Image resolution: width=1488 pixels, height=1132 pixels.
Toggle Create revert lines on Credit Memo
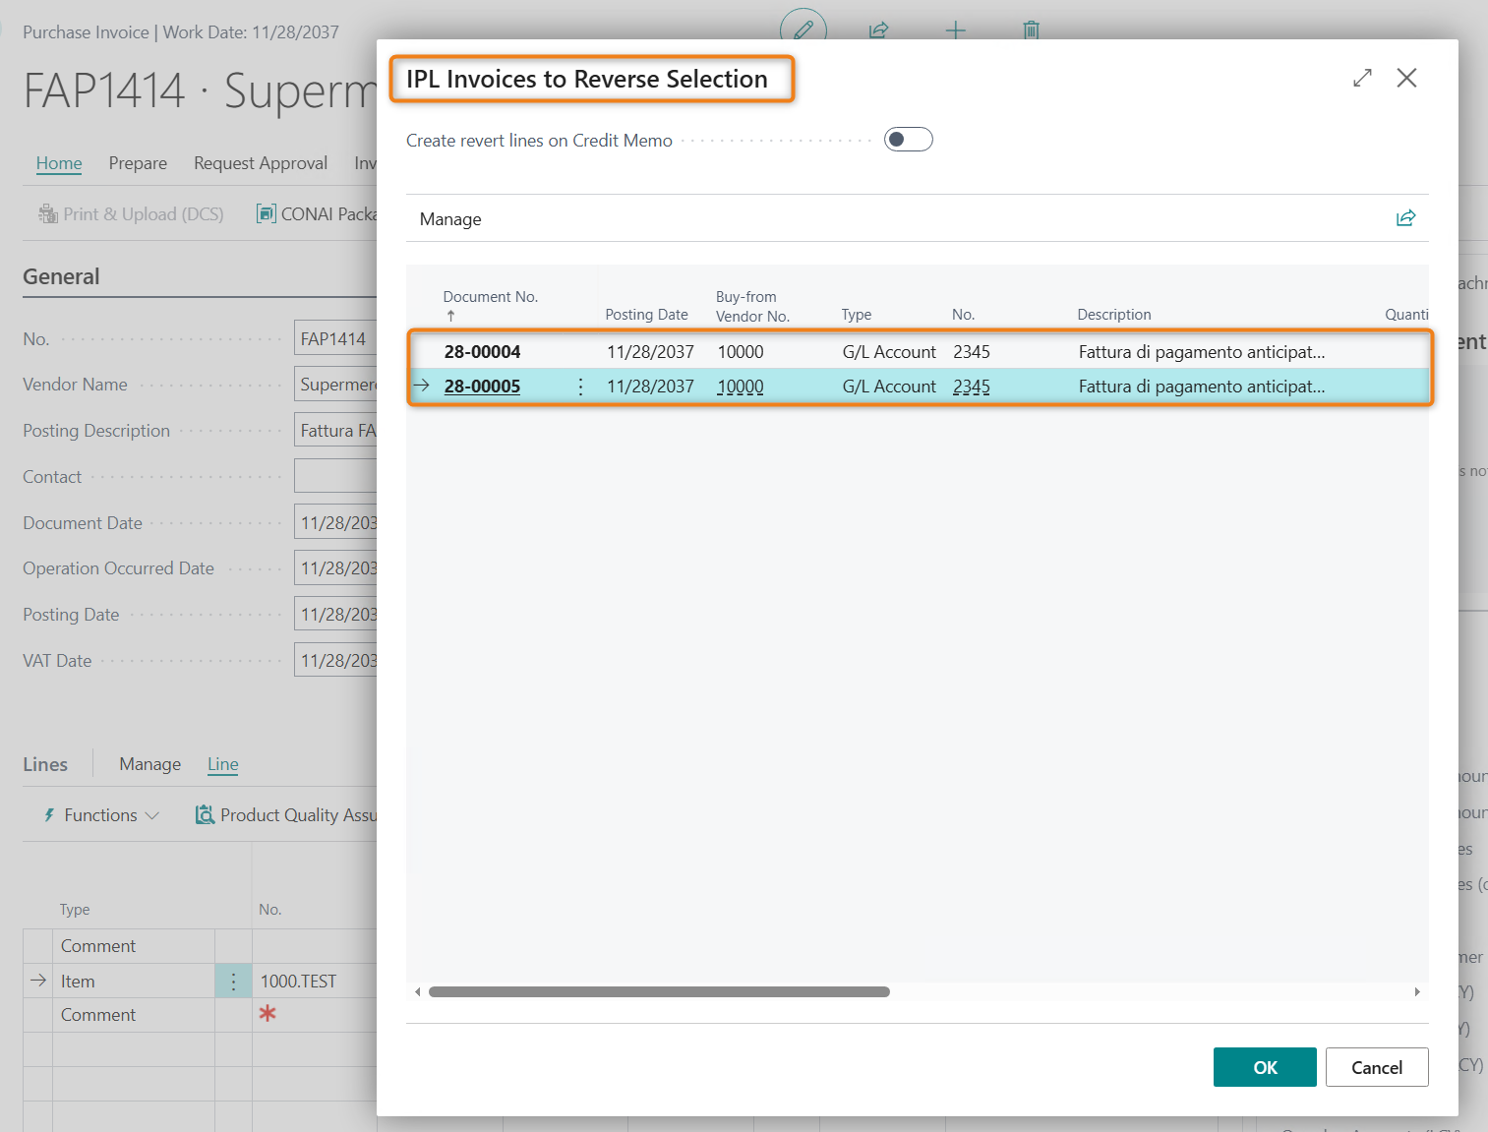pyautogui.click(x=908, y=140)
